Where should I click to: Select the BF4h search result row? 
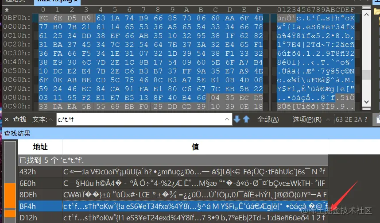pyautogui.click(x=173, y=206)
